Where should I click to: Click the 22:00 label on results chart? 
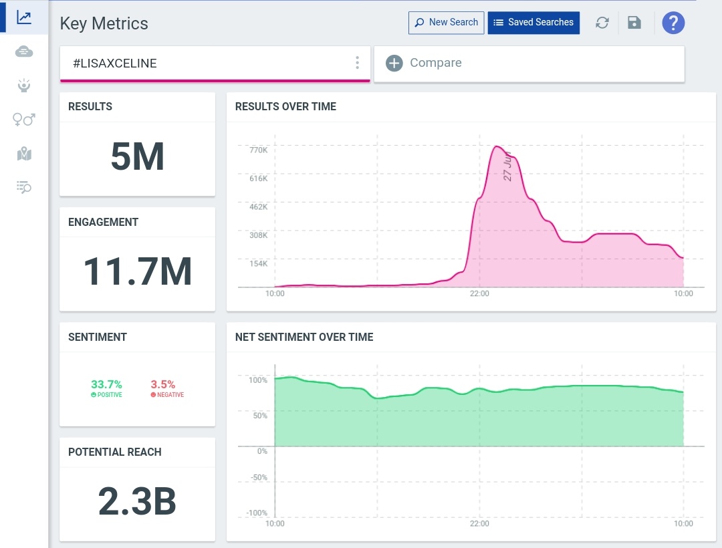click(479, 293)
